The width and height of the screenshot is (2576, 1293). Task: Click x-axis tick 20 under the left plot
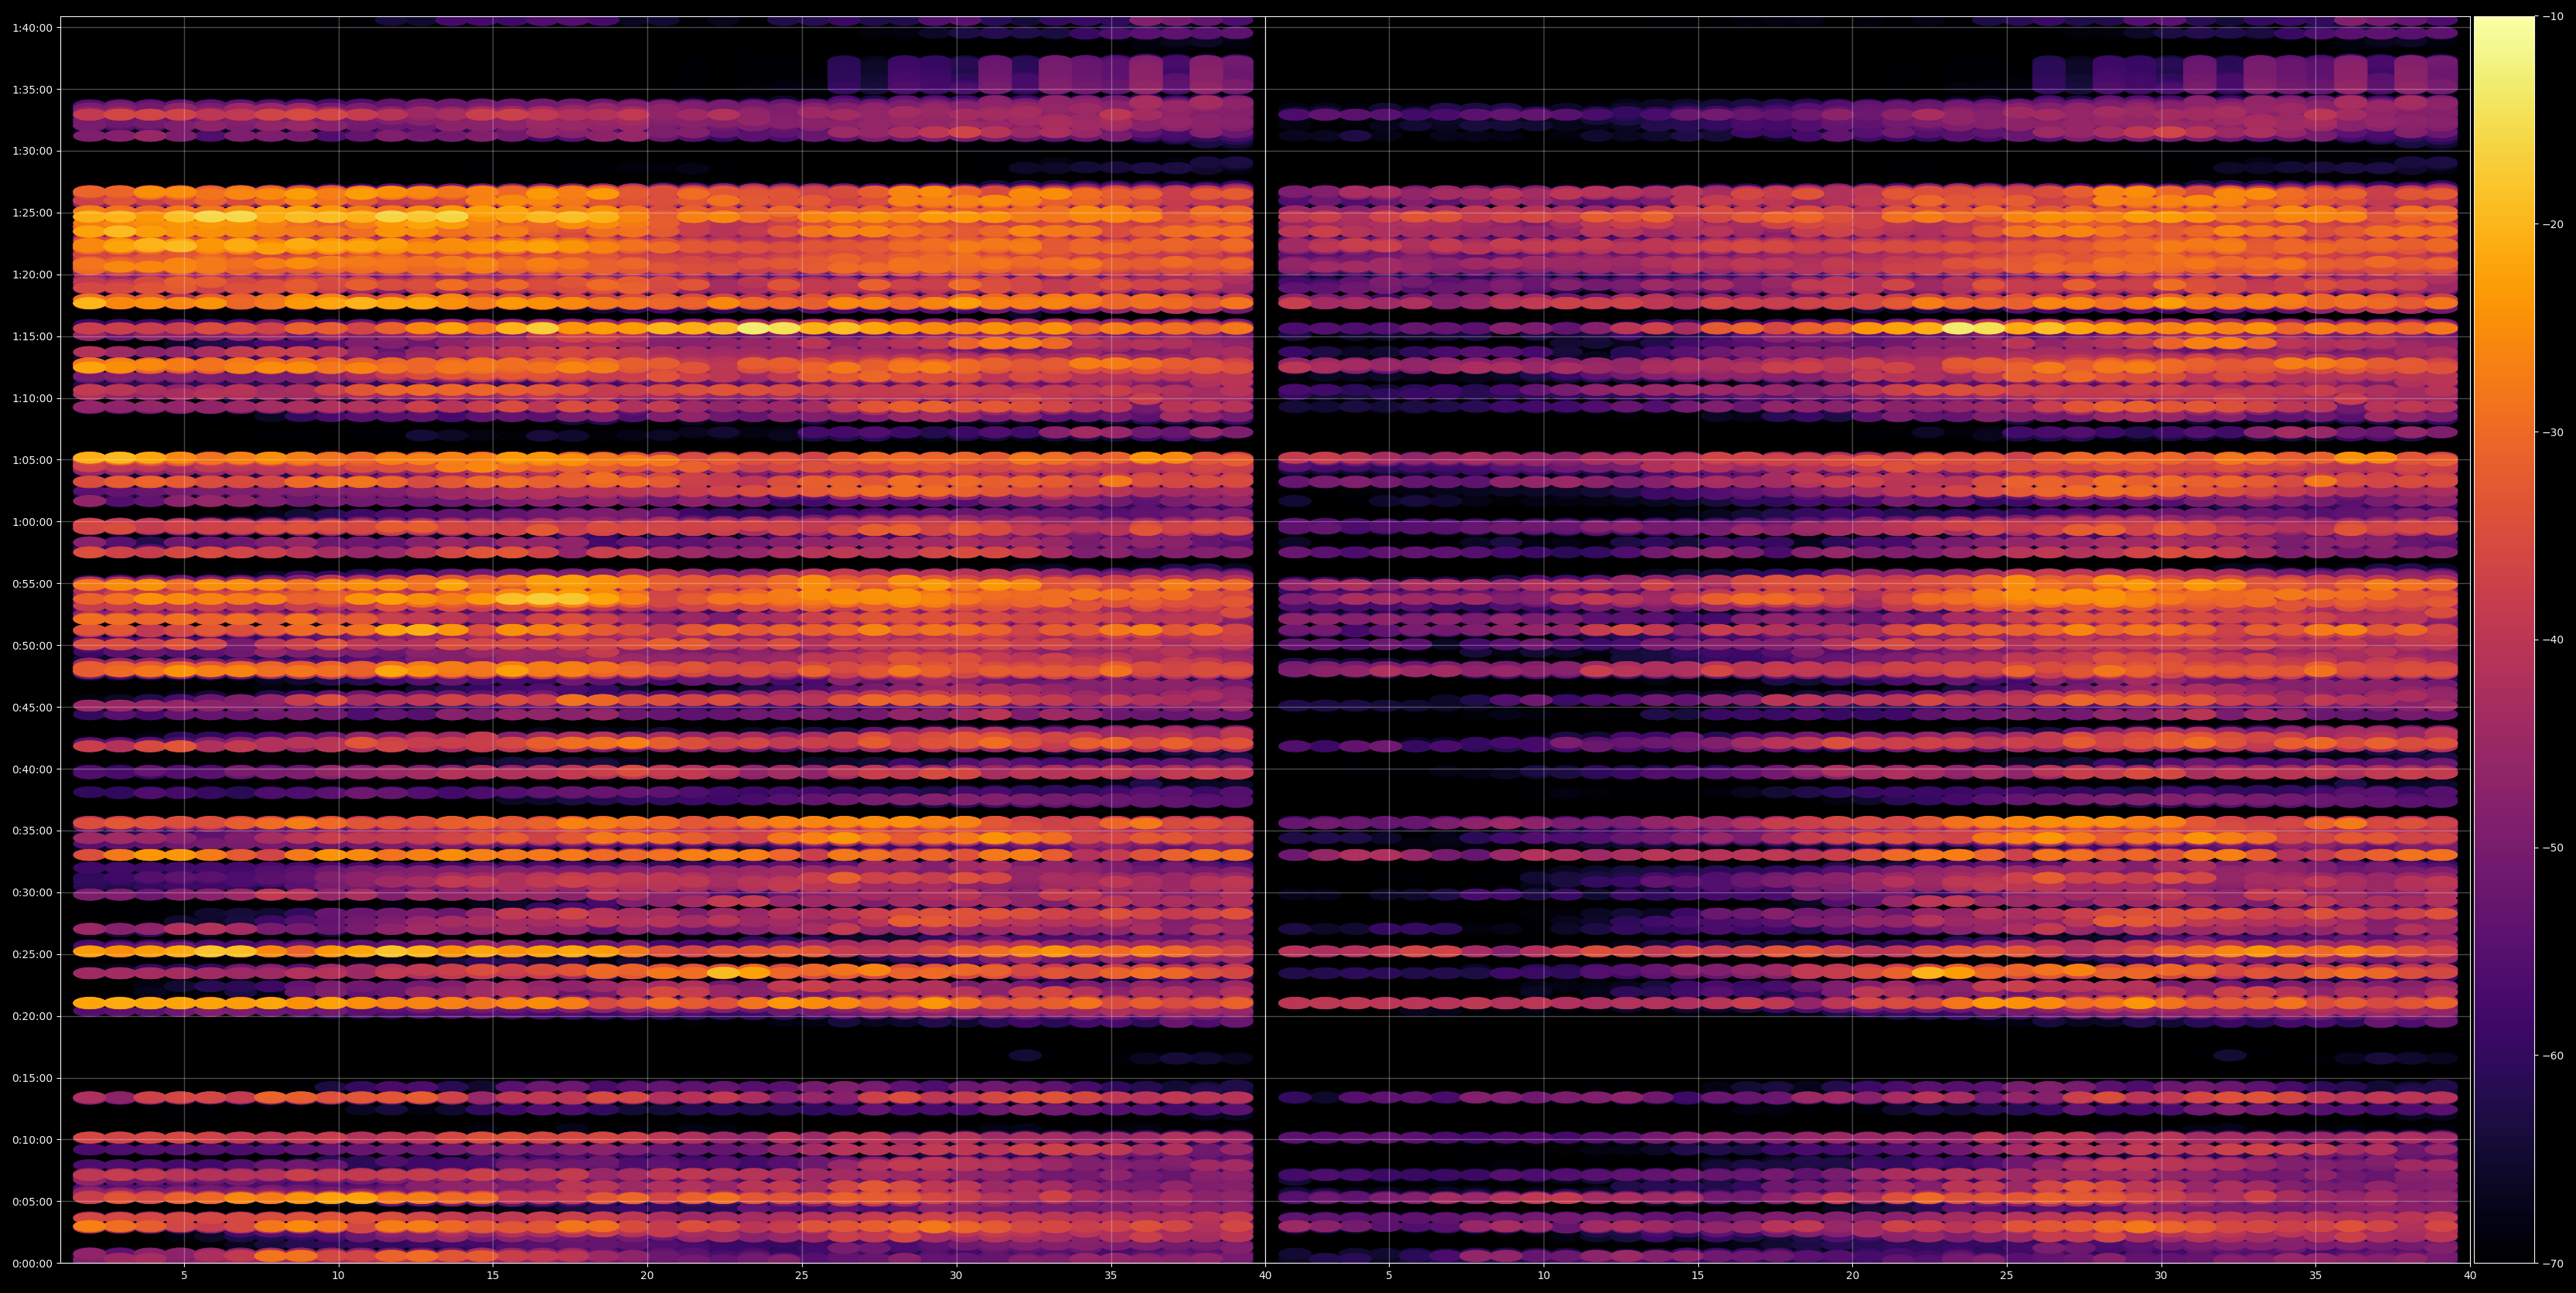[647, 1276]
